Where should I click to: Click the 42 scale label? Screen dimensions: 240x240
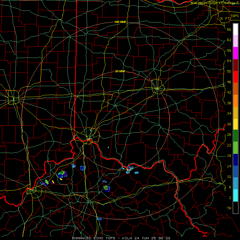[229, 93]
